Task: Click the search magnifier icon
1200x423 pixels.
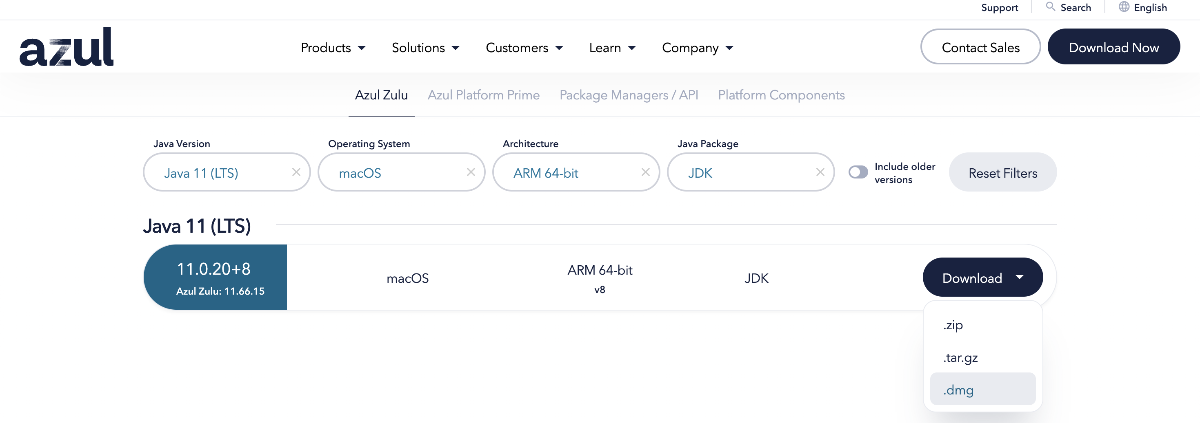Action: pos(1050,7)
